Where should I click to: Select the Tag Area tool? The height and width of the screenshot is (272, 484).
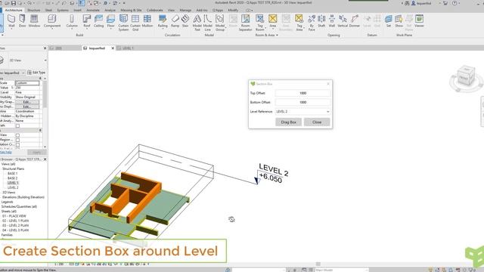click(299, 22)
